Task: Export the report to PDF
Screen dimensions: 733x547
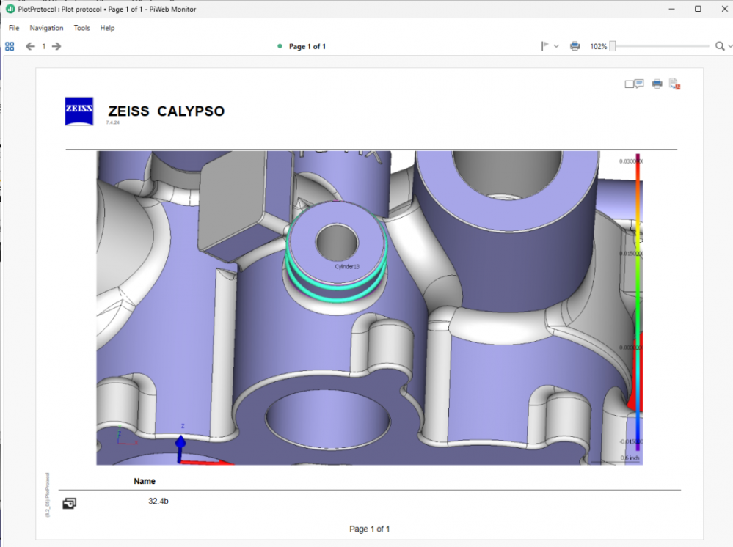Action: [x=674, y=84]
